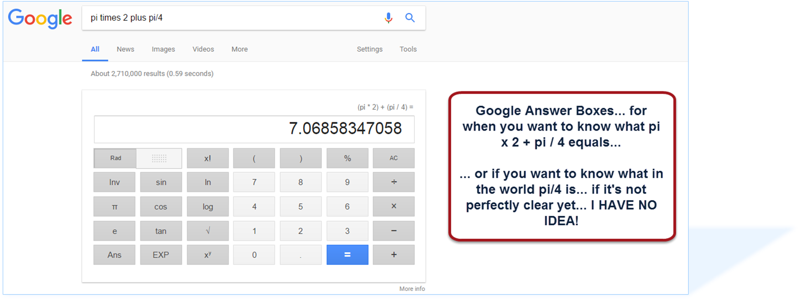Click the About 2,710,000 results text
The width and height of the screenshot is (798, 299).
tap(152, 73)
